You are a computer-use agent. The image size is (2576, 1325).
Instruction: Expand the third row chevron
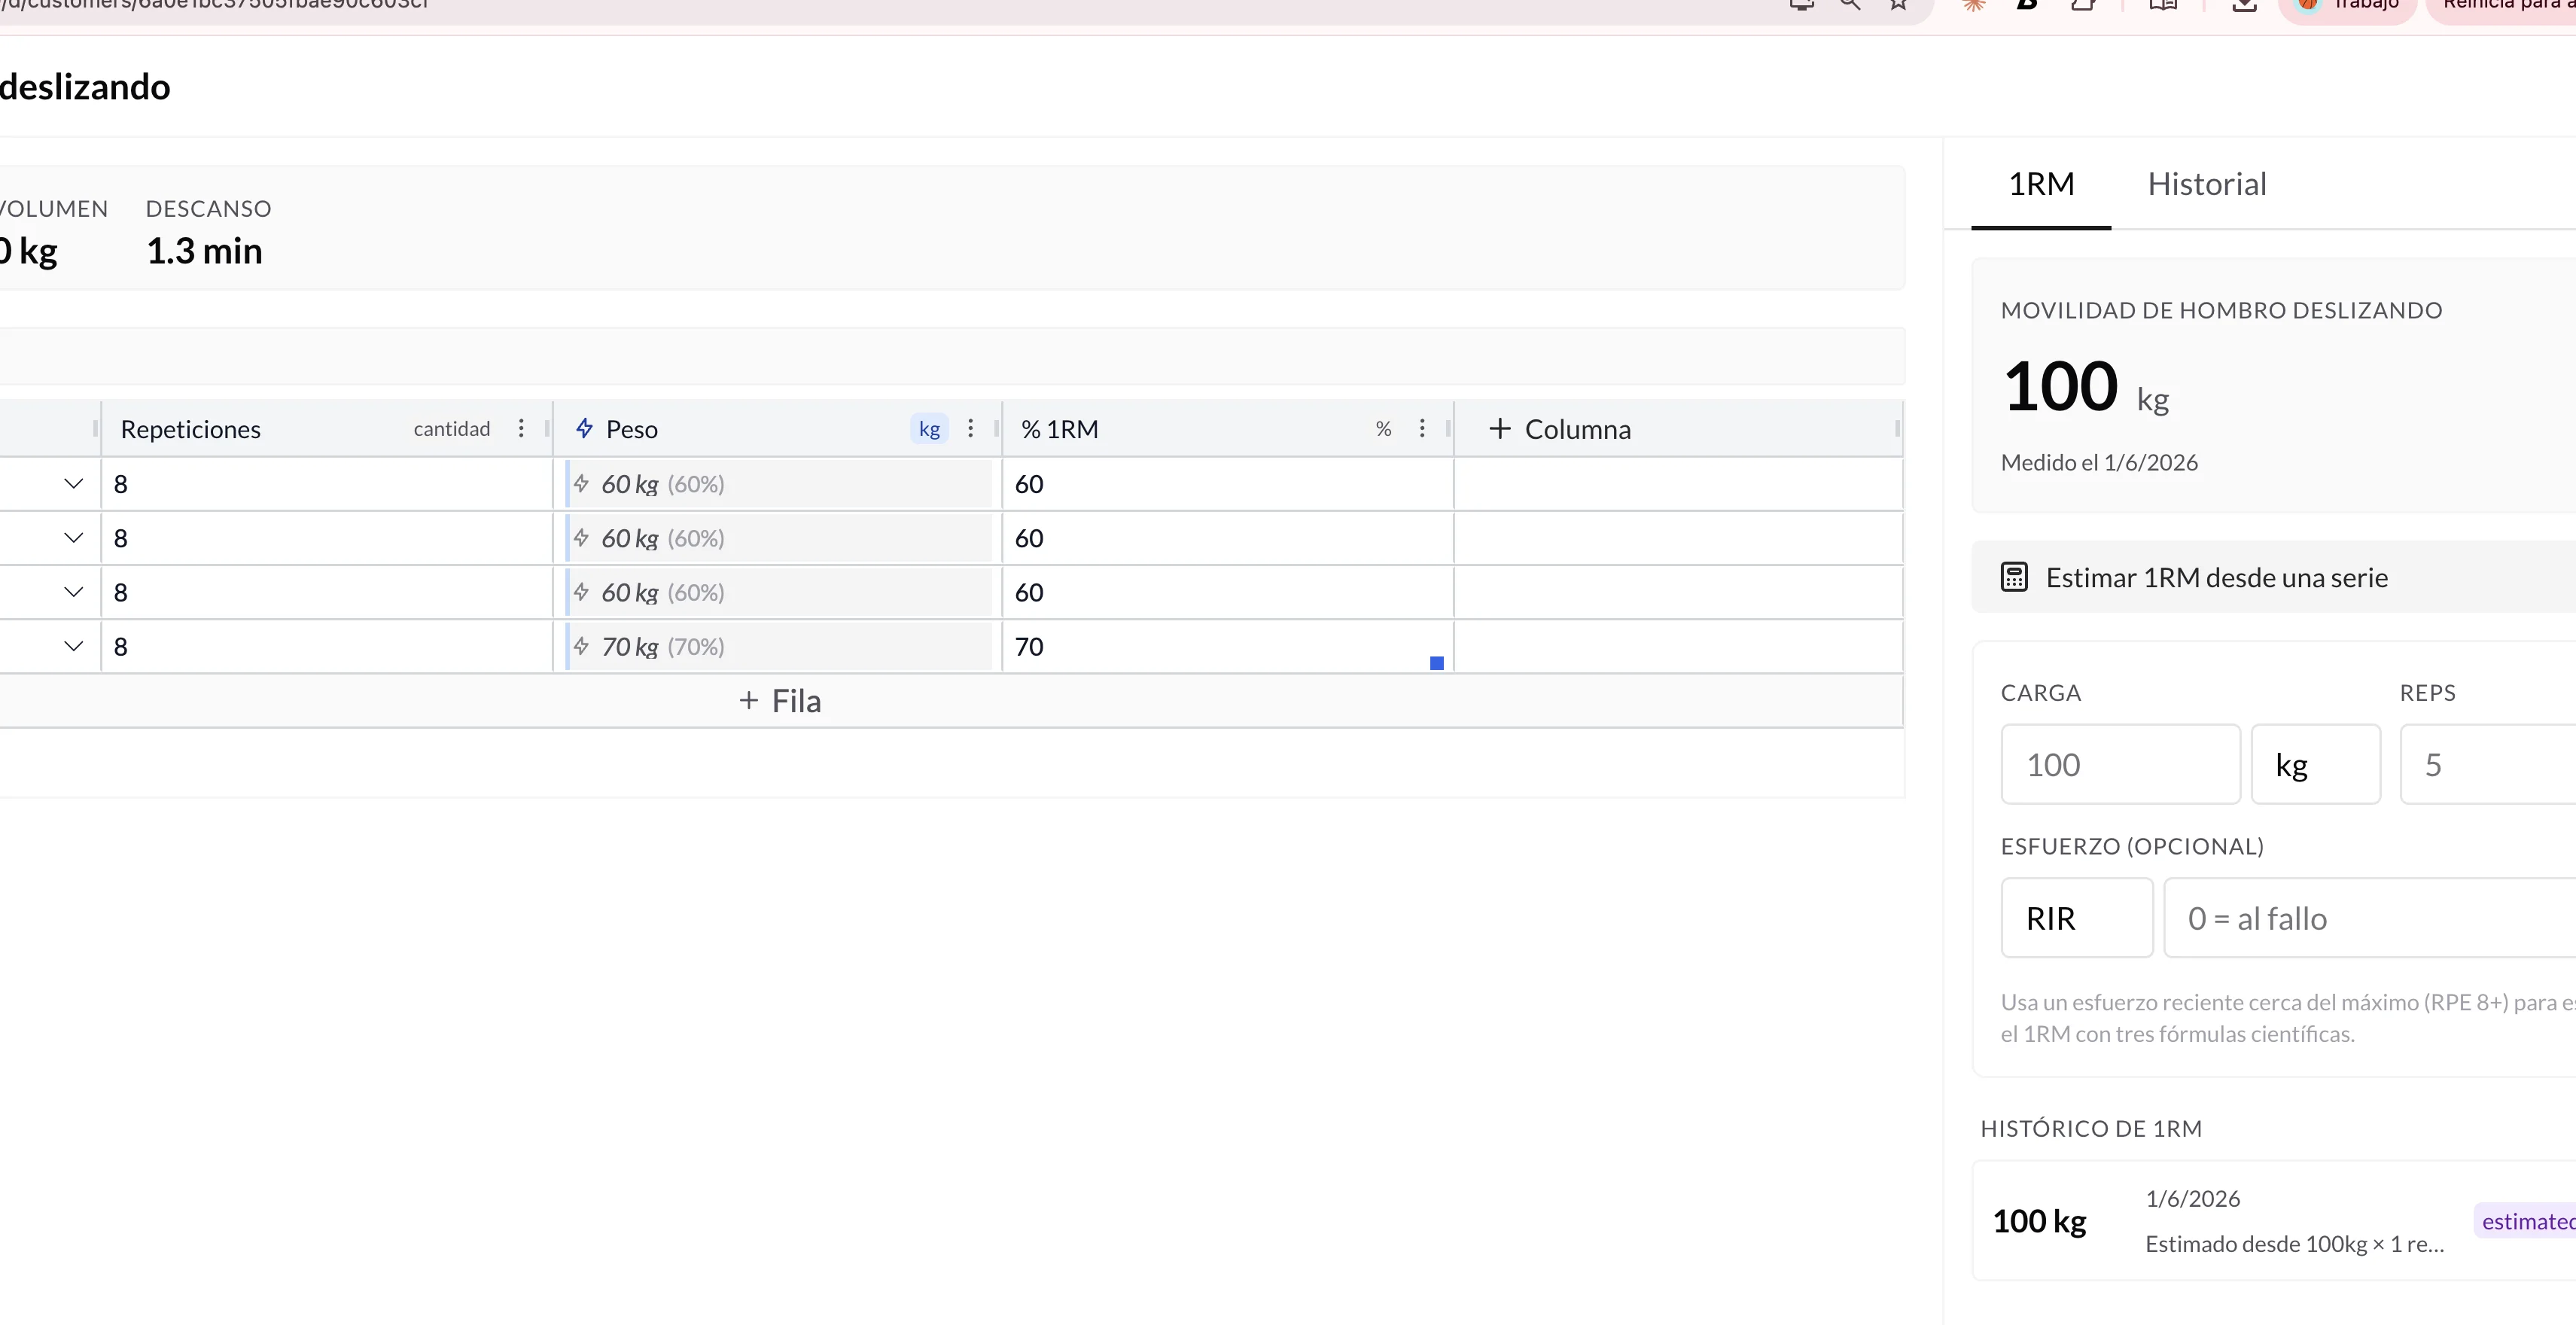(73, 592)
